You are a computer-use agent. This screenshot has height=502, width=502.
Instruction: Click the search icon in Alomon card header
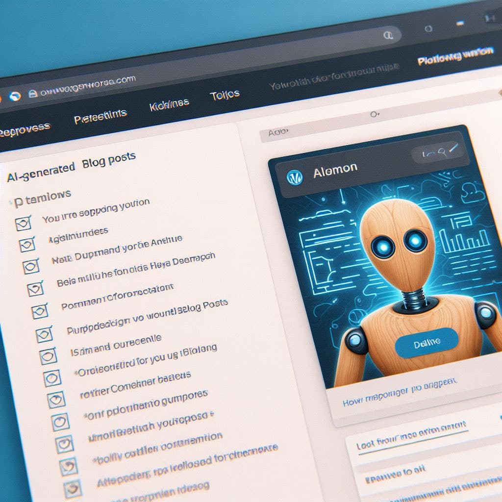(x=440, y=152)
